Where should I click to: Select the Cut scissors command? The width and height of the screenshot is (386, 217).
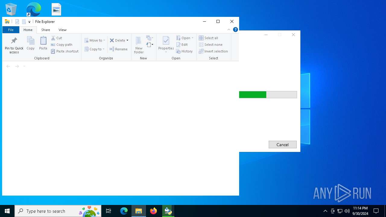click(56, 38)
